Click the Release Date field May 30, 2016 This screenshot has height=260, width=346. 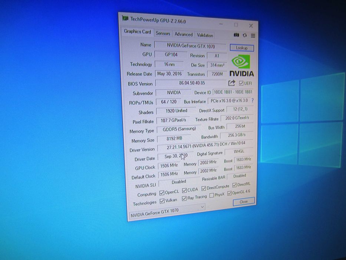[169, 74]
